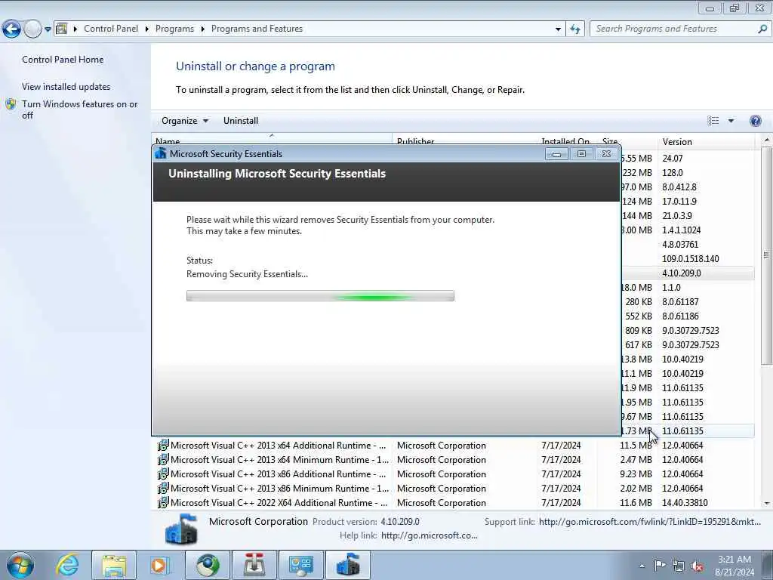Click the blue Help icon
This screenshot has width=773, height=580.
[755, 121]
